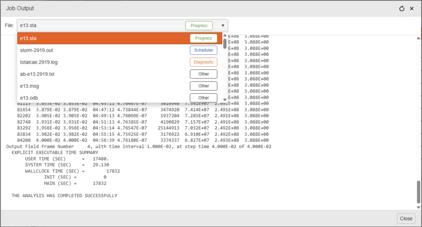Click Other tag beside e13.msg
422x227 pixels.
pyautogui.click(x=204, y=86)
